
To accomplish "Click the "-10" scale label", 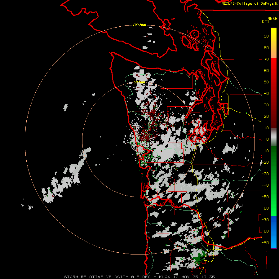I will pyautogui.click(x=265, y=151).
